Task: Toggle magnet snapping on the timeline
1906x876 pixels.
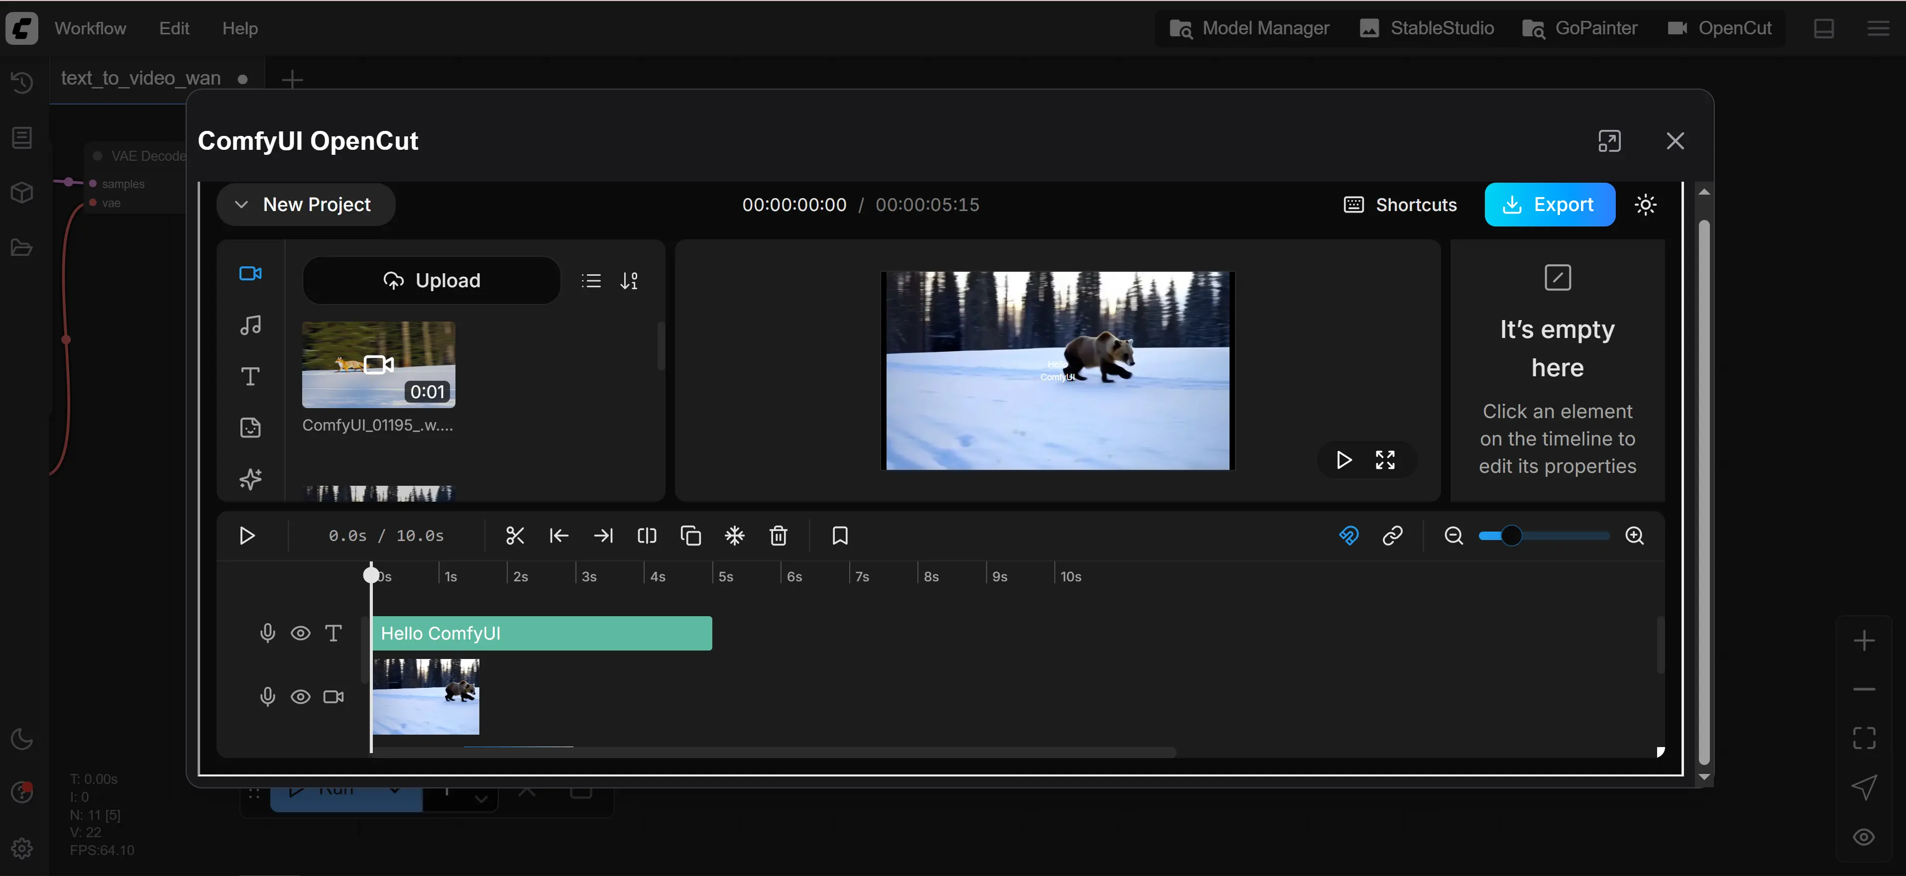Action: click(x=1349, y=536)
